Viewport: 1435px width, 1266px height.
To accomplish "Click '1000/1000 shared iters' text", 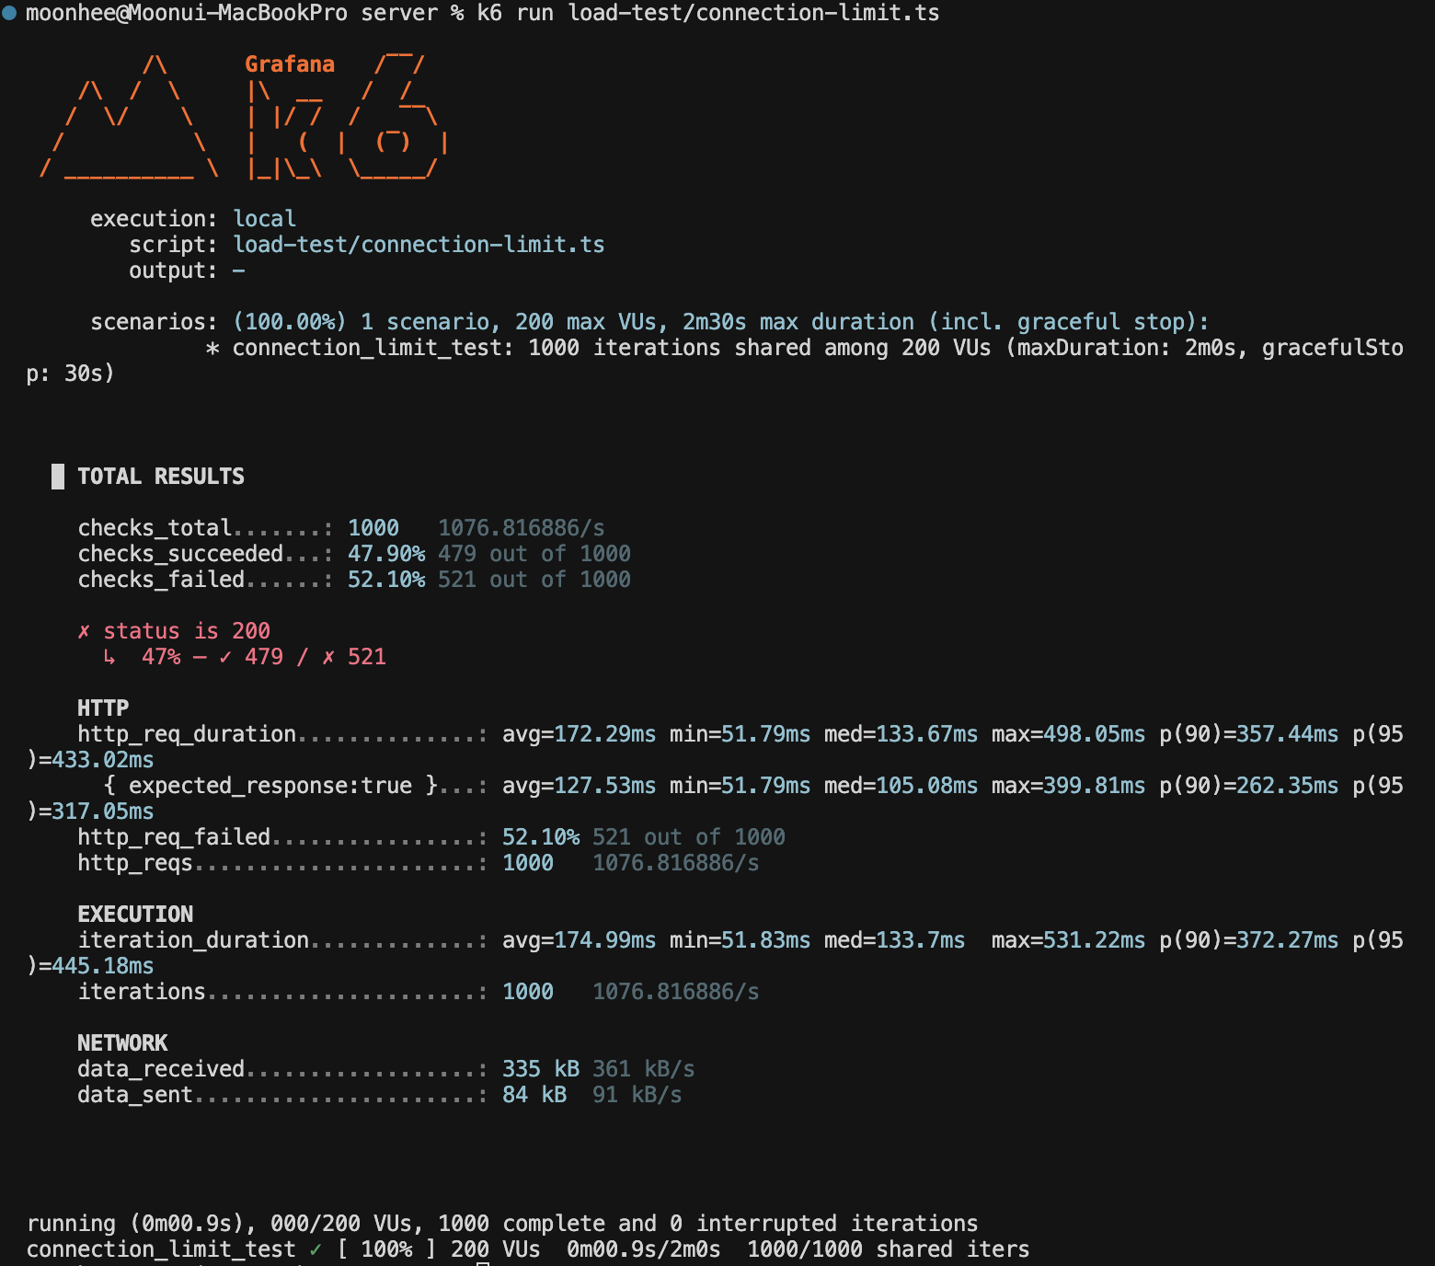I will click(889, 1249).
